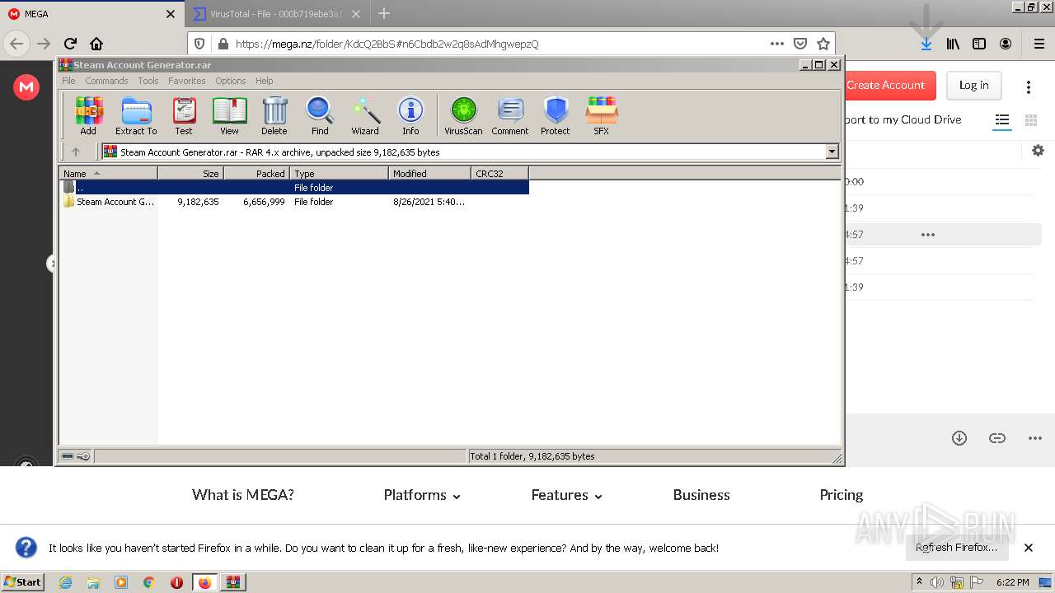Switch MEGA to grid view
The width and height of the screenshot is (1055, 593).
click(x=1030, y=120)
